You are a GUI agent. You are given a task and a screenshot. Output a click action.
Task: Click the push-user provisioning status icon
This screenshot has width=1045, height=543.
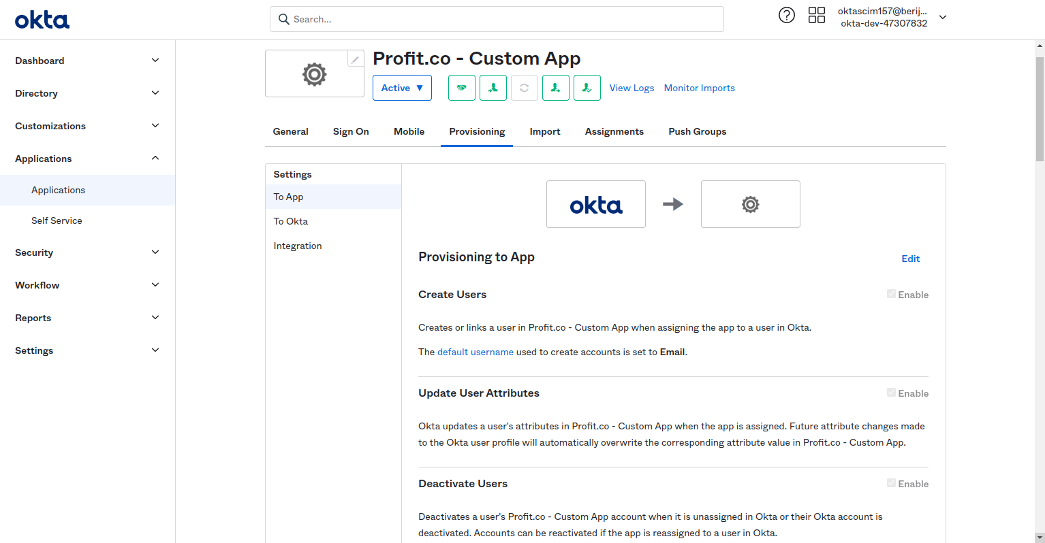pyautogui.click(x=556, y=88)
